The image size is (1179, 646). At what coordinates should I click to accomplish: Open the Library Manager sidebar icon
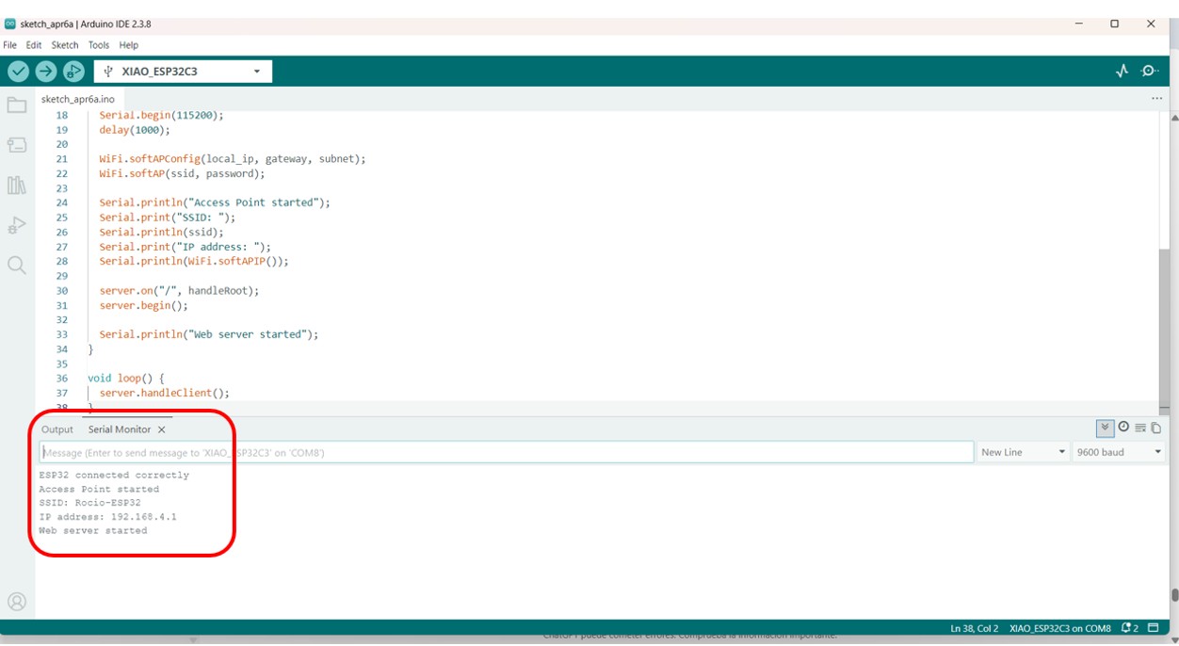[x=17, y=186]
